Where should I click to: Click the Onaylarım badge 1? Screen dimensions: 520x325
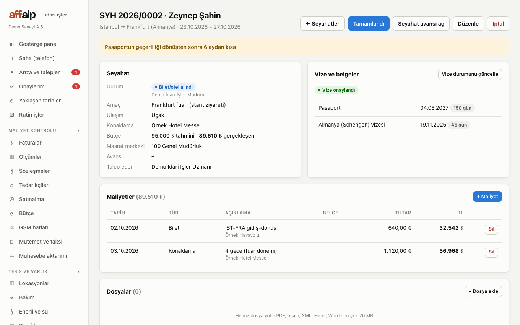(x=76, y=86)
